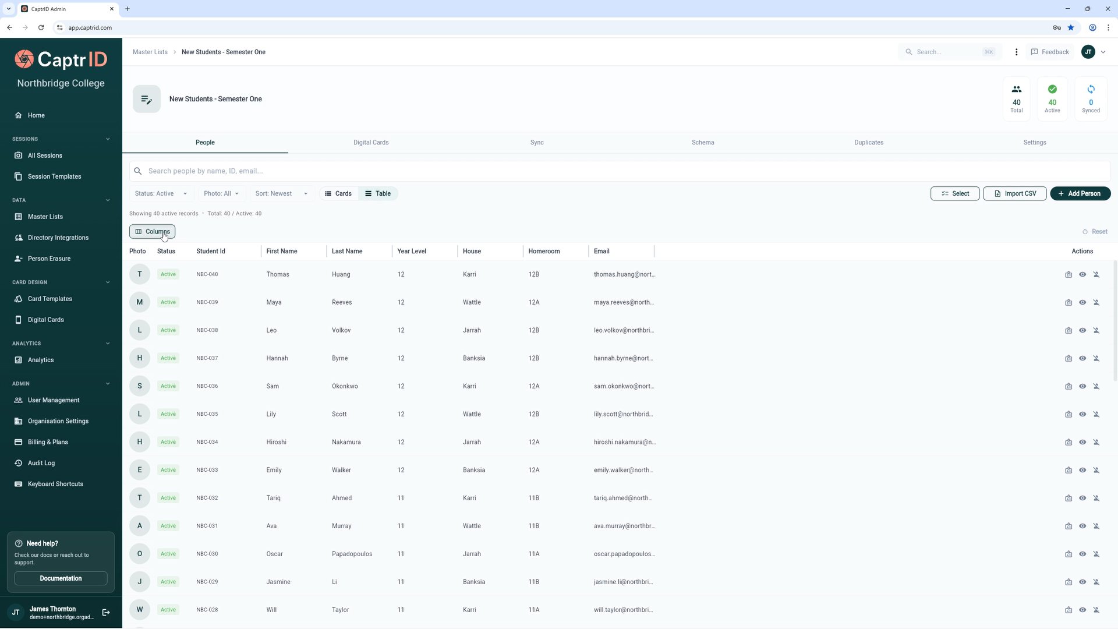Expand the JT user account menu
Image resolution: width=1118 pixels, height=629 pixels.
point(1094,52)
